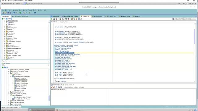Click the Save icon in main toolbar
198x111 pixels.
coord(8,13)
